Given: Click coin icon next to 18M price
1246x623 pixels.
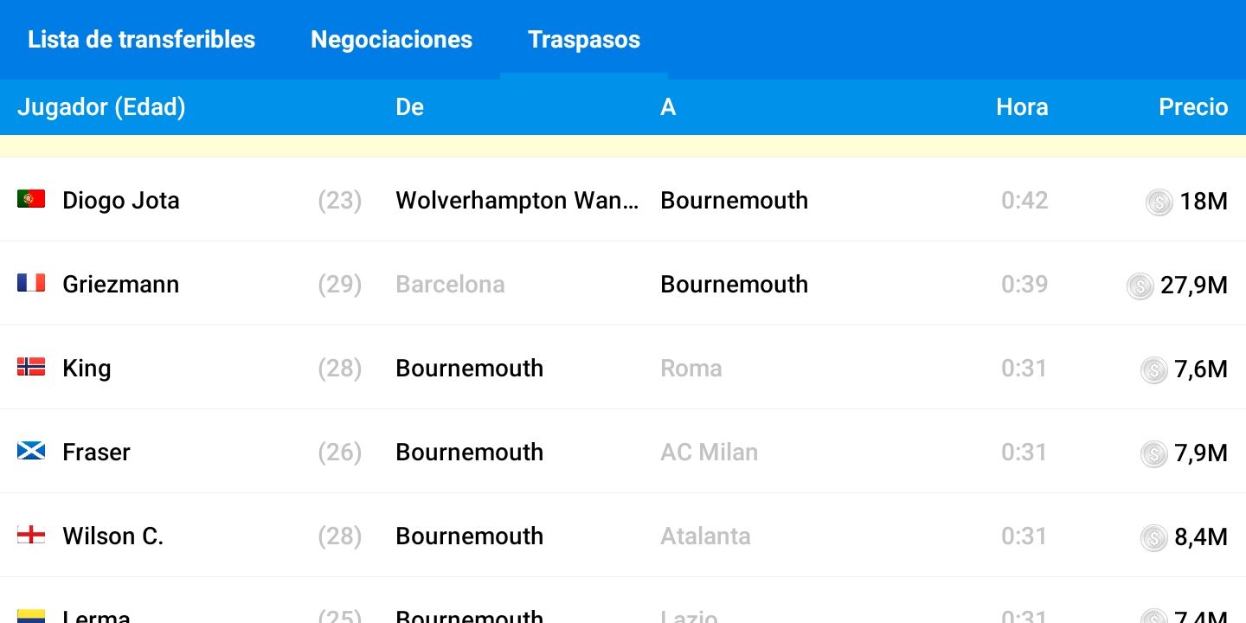Looking at the screenshot, I should tap(1159, 202).
